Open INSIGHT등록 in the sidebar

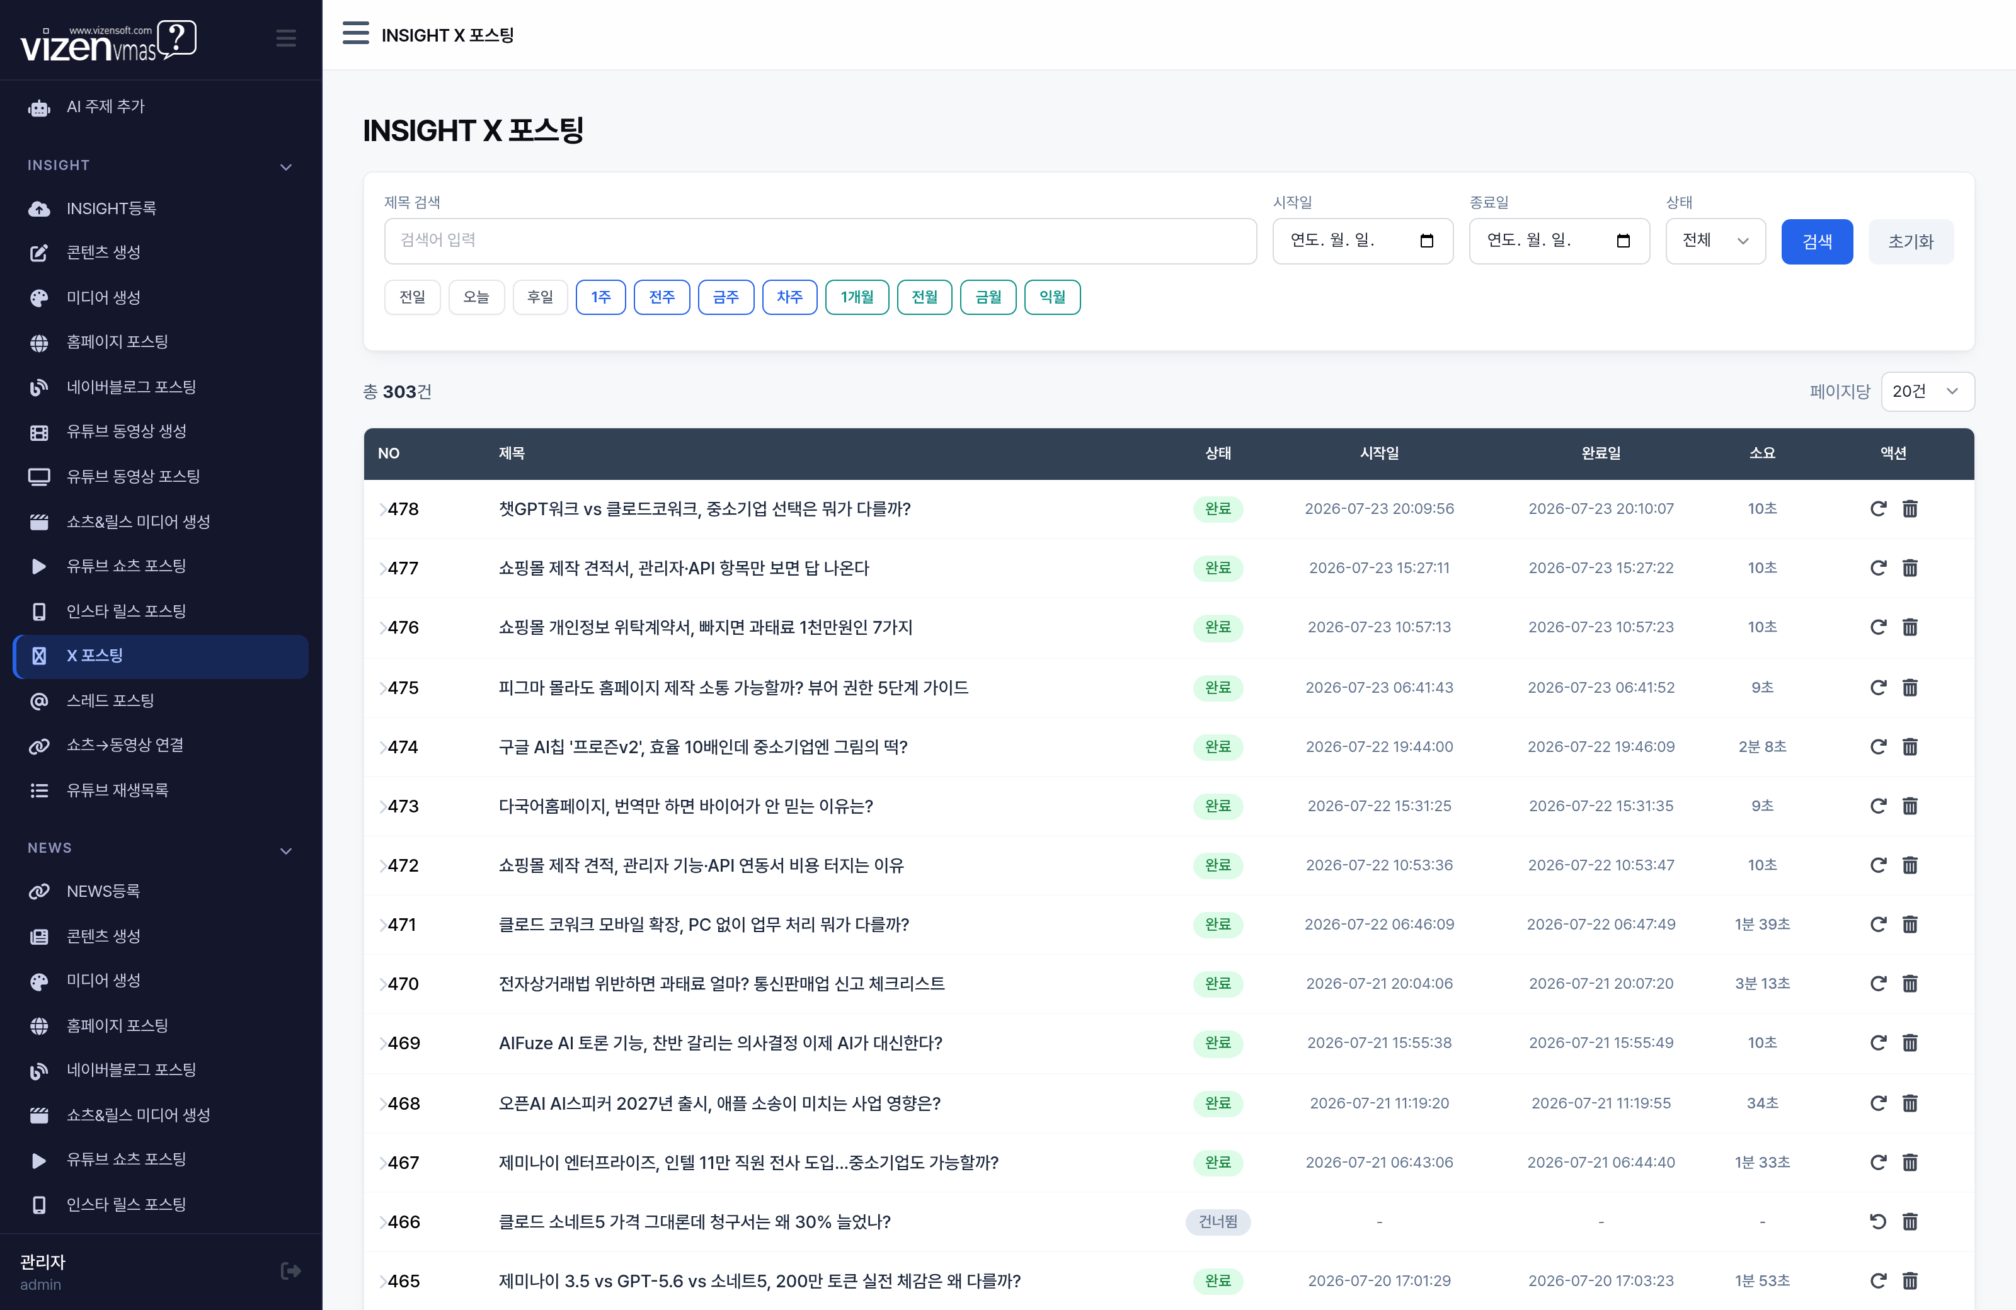(x=161, y=208)
